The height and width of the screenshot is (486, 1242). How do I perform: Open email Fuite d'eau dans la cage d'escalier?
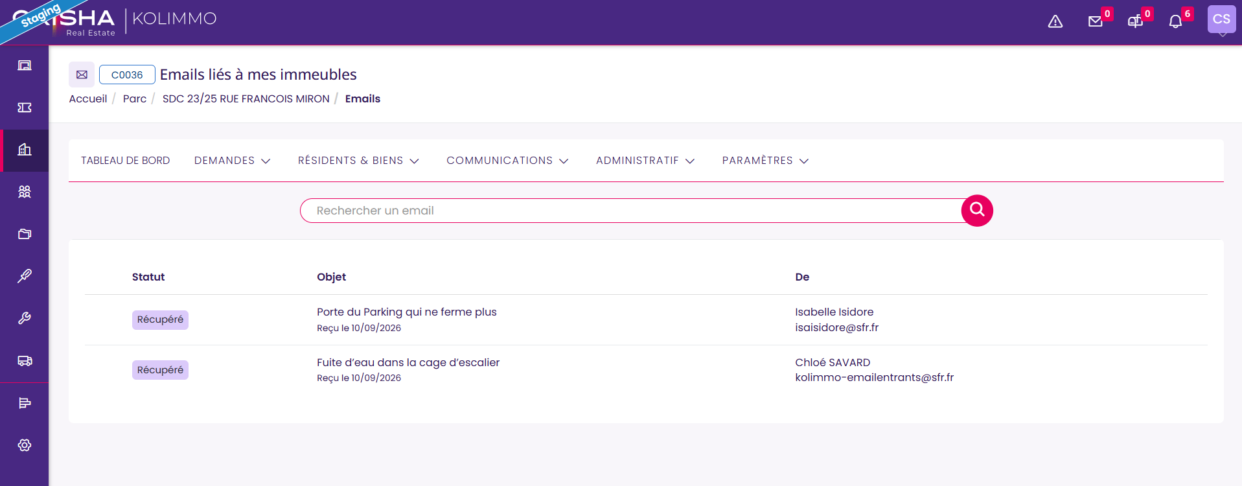[x=408, y=362]
